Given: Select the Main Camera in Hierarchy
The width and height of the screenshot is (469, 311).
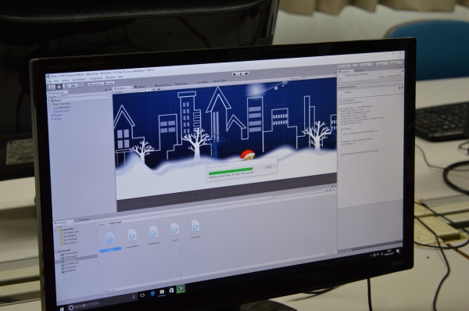Looking at the screenshot, I should point(63,104).
